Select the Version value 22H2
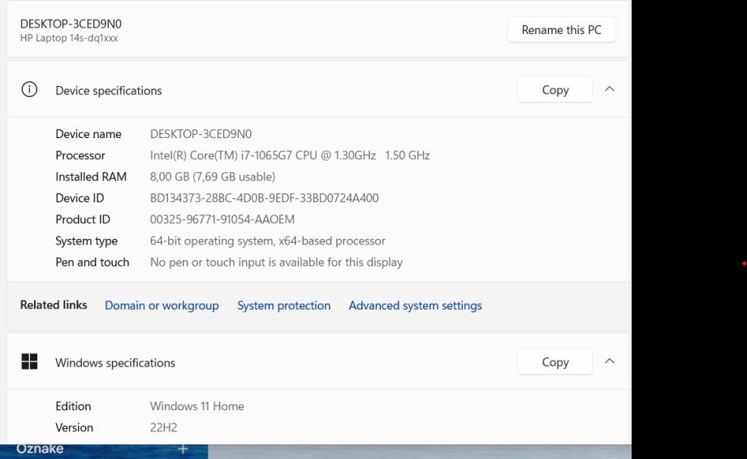The image size is (747, 459). pyautogui.click(x=163, y=427)
